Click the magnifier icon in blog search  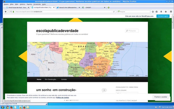tap(127, 31)
